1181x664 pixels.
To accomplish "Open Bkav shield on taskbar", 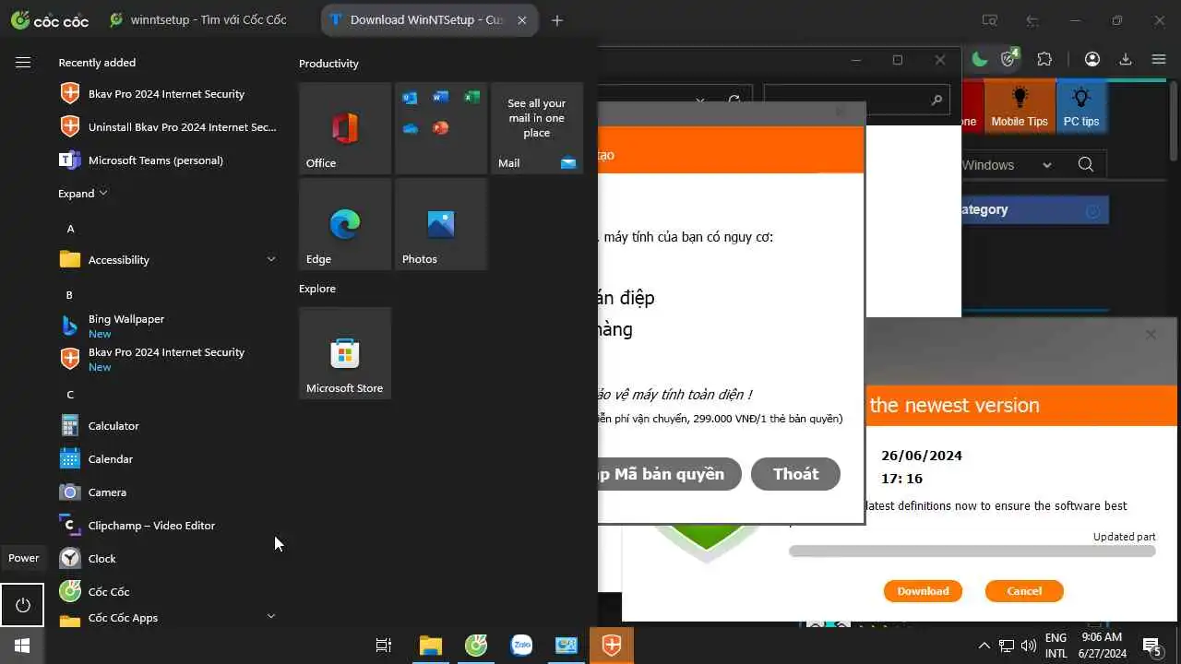I will [612, 646].
